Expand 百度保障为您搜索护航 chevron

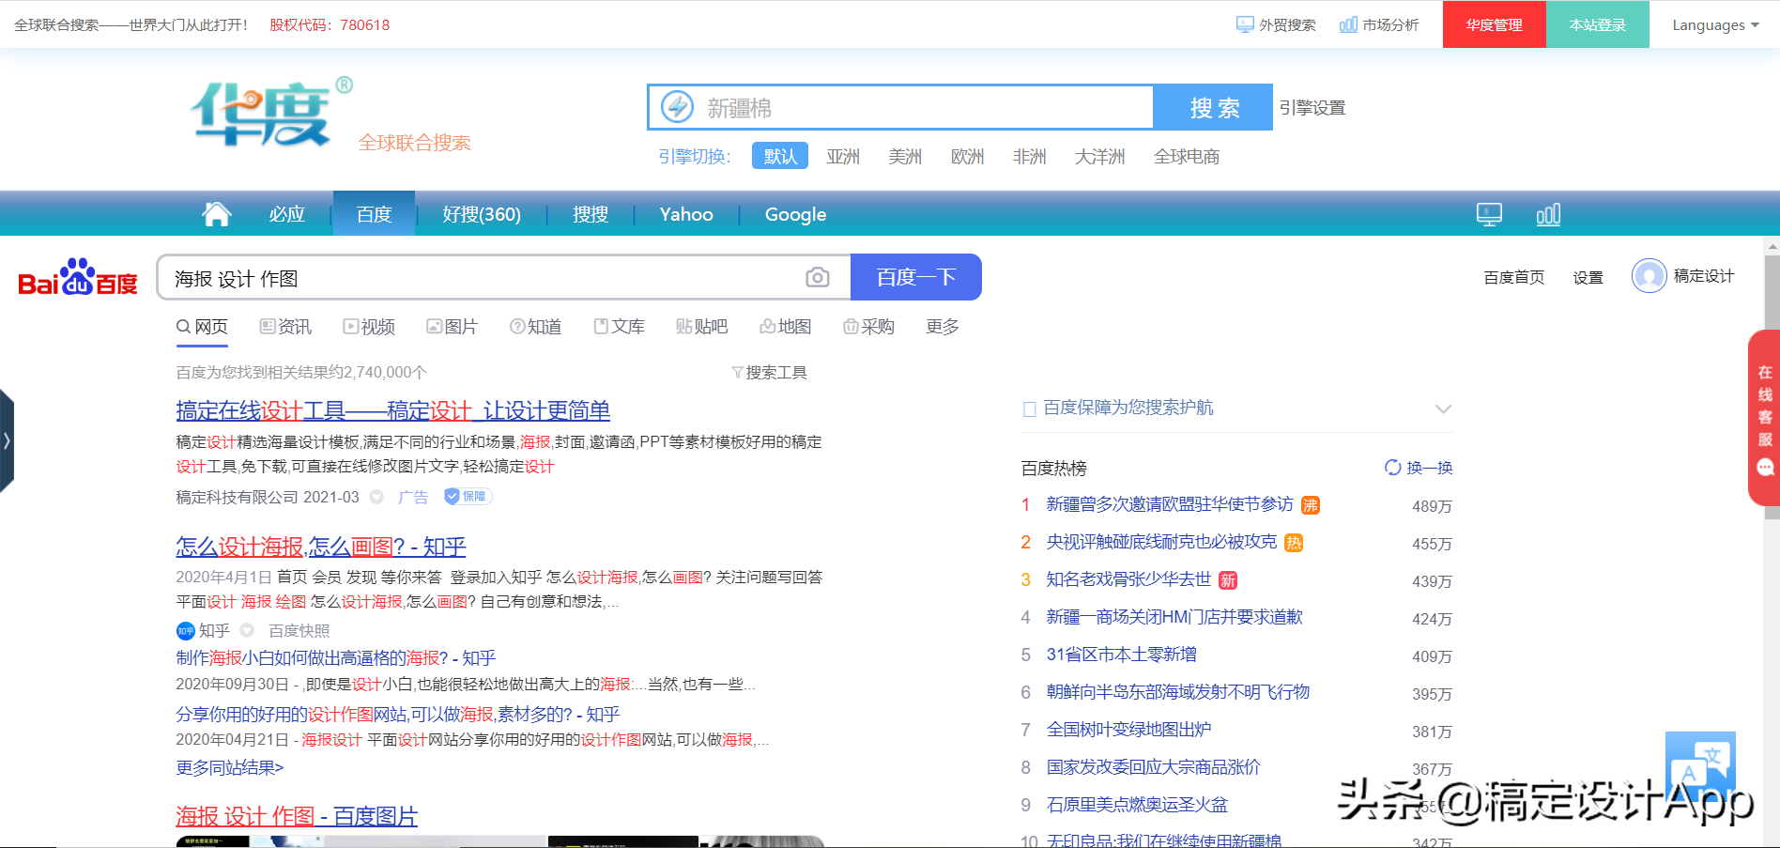(1443, 409)
